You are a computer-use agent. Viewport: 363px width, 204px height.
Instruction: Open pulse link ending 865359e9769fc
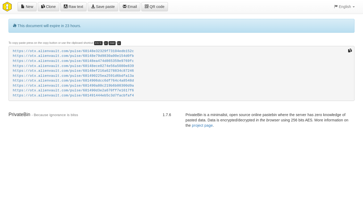73,61
